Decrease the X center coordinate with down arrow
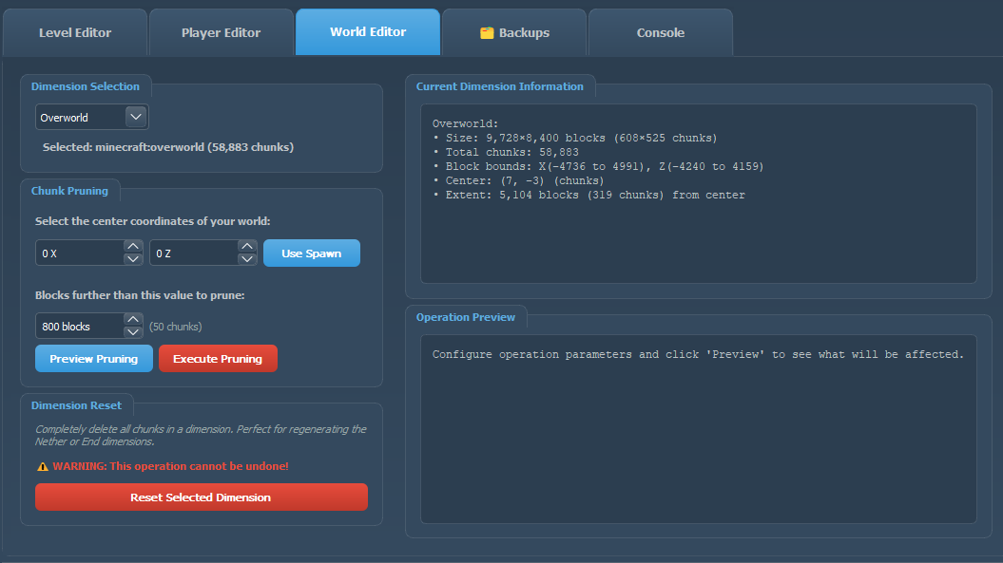The width and height of the screenshot is (1003, 563). [133, 259]
